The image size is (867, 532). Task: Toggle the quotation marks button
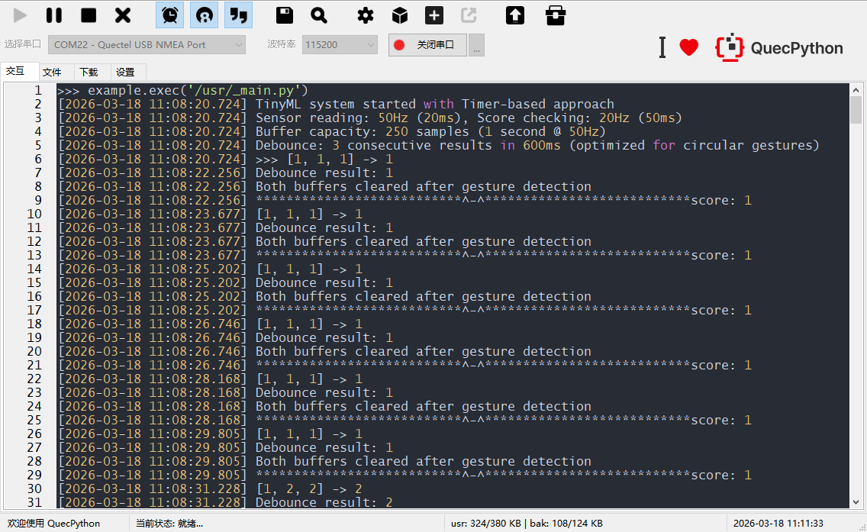click(238, 15)
